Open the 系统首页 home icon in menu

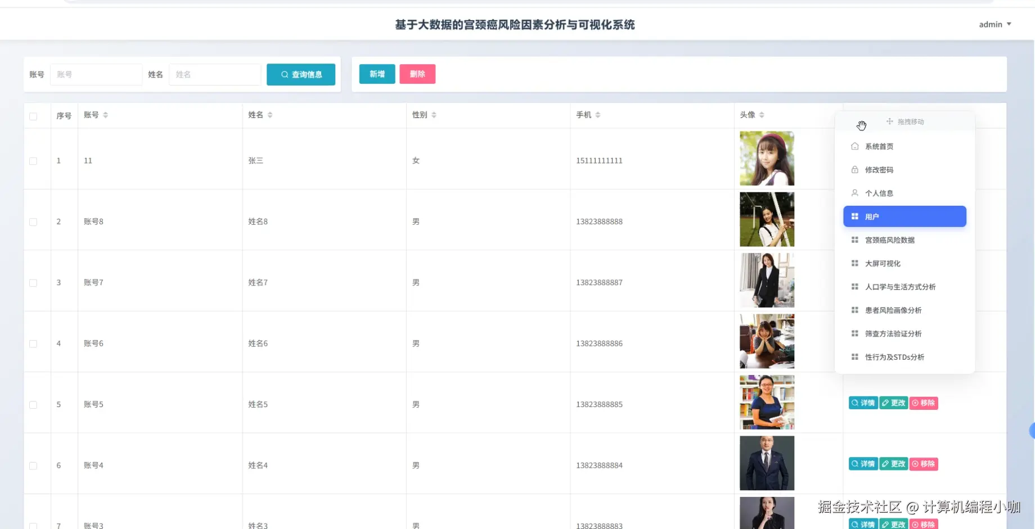click(854, 146)
